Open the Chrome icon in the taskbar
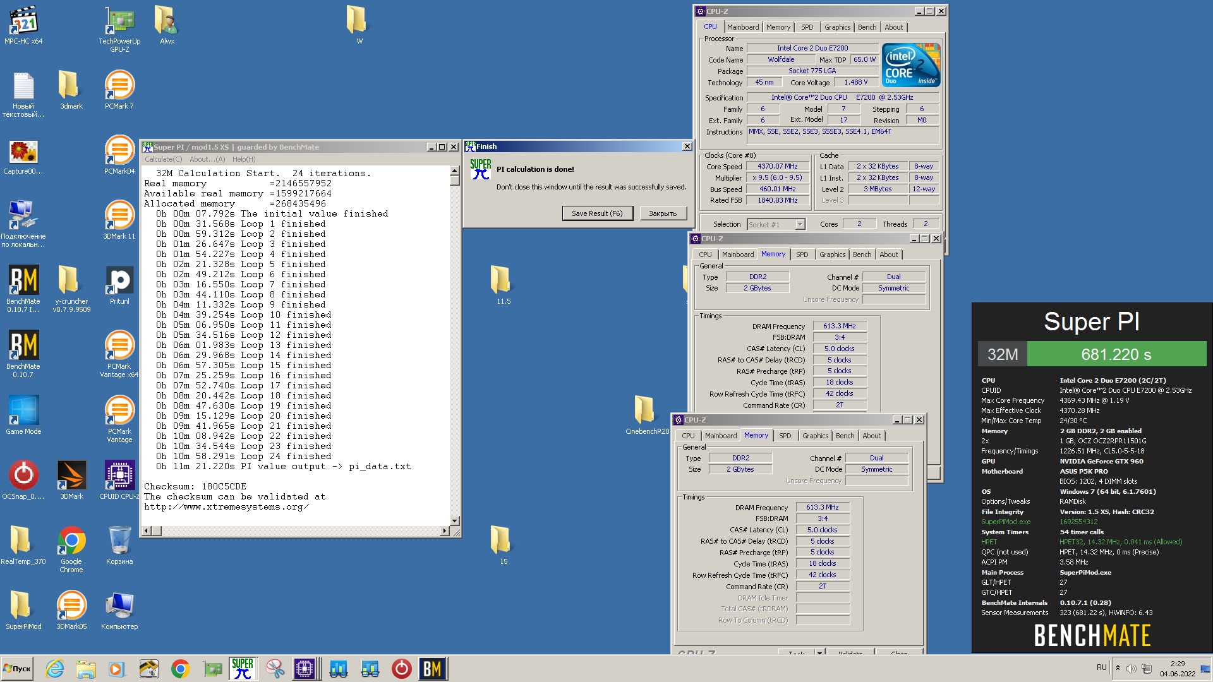1213x682 pixels. [x=180, y=669]
